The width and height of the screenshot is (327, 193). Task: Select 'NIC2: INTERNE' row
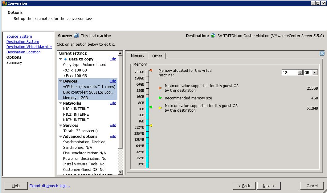[x=76, y=114]
